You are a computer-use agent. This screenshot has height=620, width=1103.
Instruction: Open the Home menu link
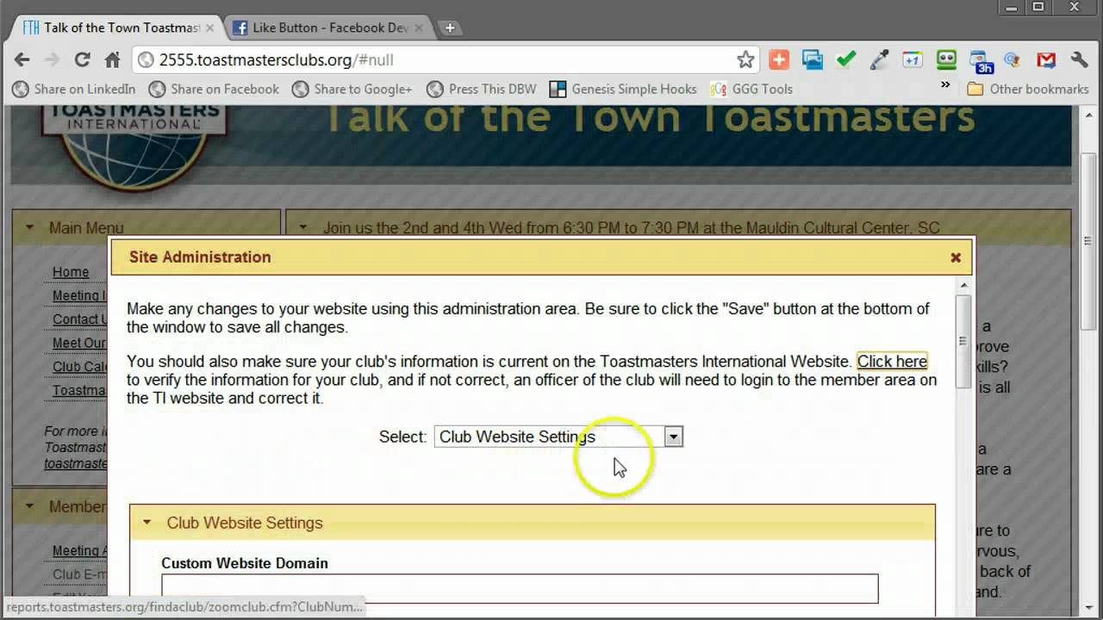(71, 272)
